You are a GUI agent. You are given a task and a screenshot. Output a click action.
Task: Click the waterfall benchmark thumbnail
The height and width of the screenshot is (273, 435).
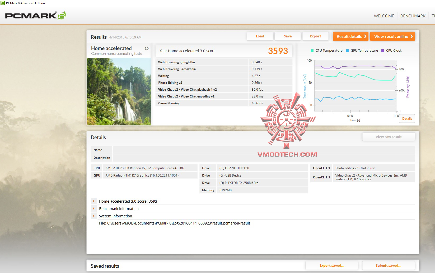click(x=119, y=91)
